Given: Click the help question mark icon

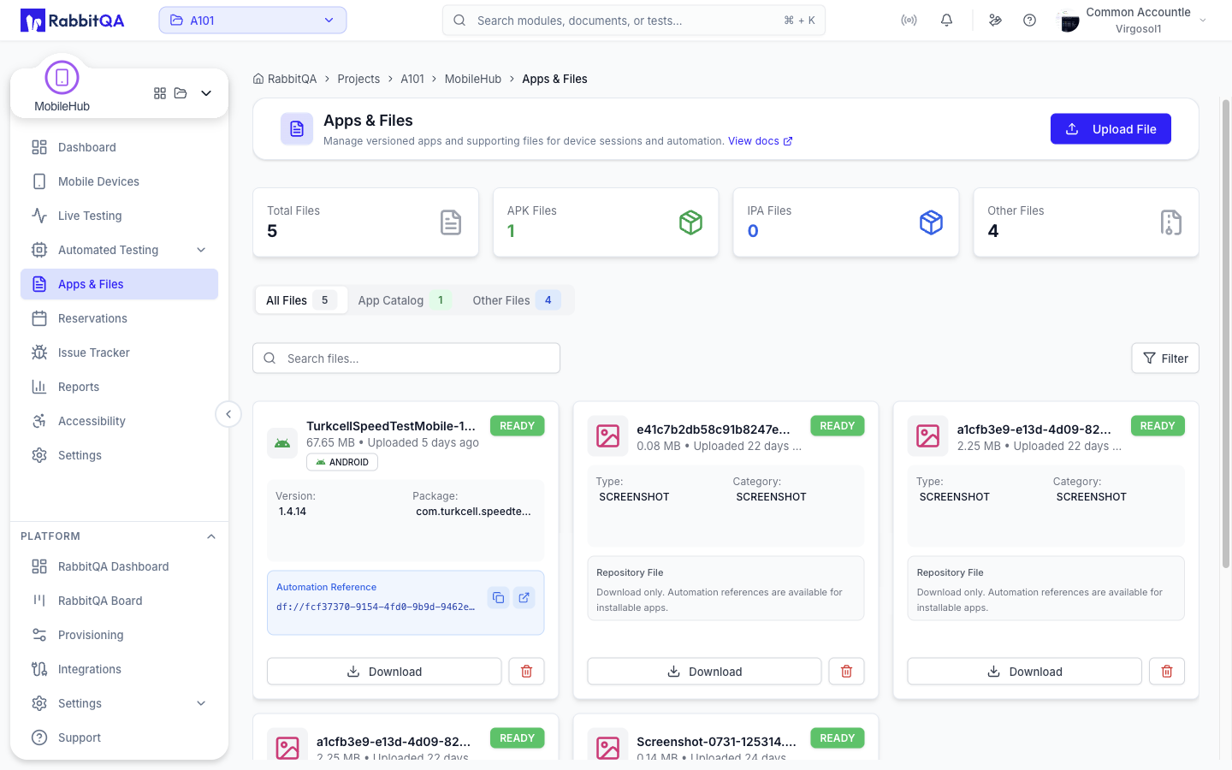Looking at the screenshot, I should tap(1029, 21).
